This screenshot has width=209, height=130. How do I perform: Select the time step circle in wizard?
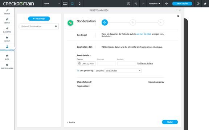[104, 22]
